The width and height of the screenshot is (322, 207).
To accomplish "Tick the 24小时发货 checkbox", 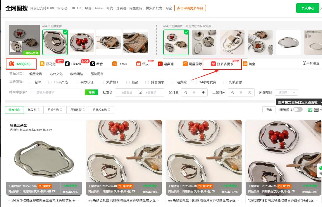I will 195,82.
